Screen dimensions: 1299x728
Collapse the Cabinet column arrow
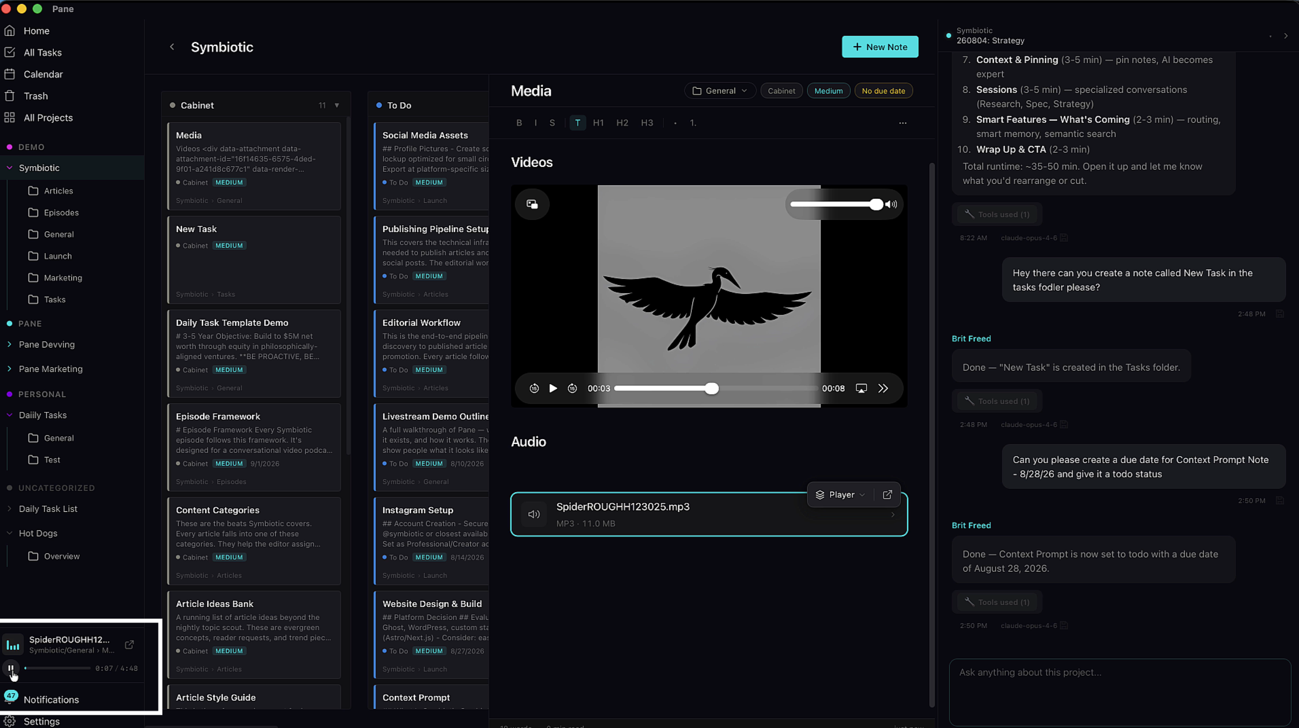pyautogui.click(x=337, y=105)
